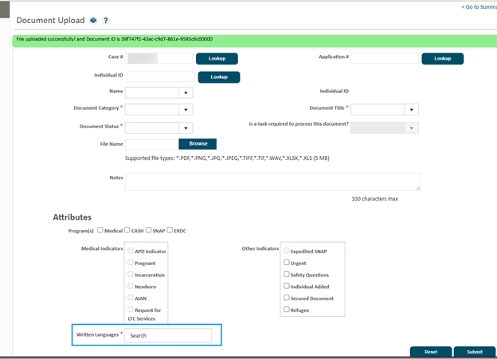This screenshot has height=359, width=497.
Task: Toggle the Pregnant checkbox
Action: [131, 263]
